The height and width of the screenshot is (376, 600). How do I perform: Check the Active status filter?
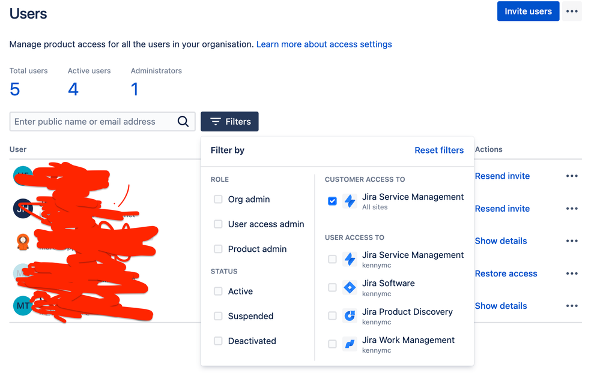(x=218, y=291)
